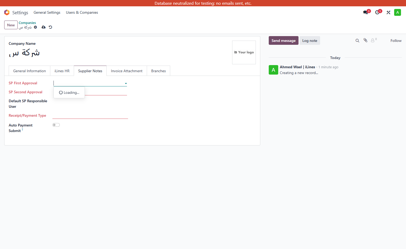Viewport: 406px width, 249px height.
Task: Select the Supplier Notes tab
Action: pos(90,71)
